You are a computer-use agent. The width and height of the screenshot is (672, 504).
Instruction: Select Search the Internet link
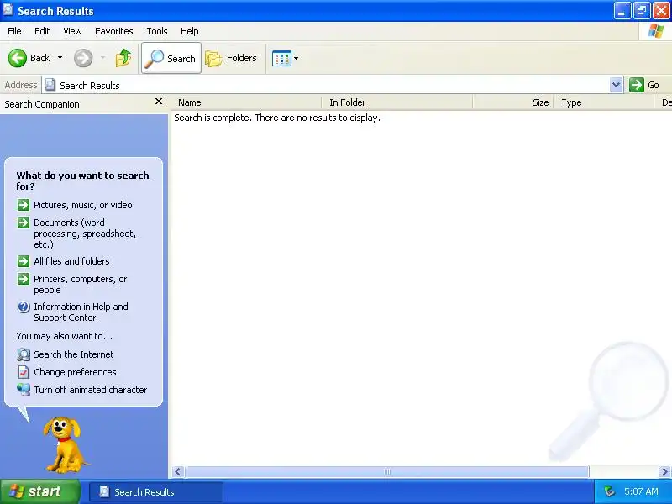[x=74, y=354]
